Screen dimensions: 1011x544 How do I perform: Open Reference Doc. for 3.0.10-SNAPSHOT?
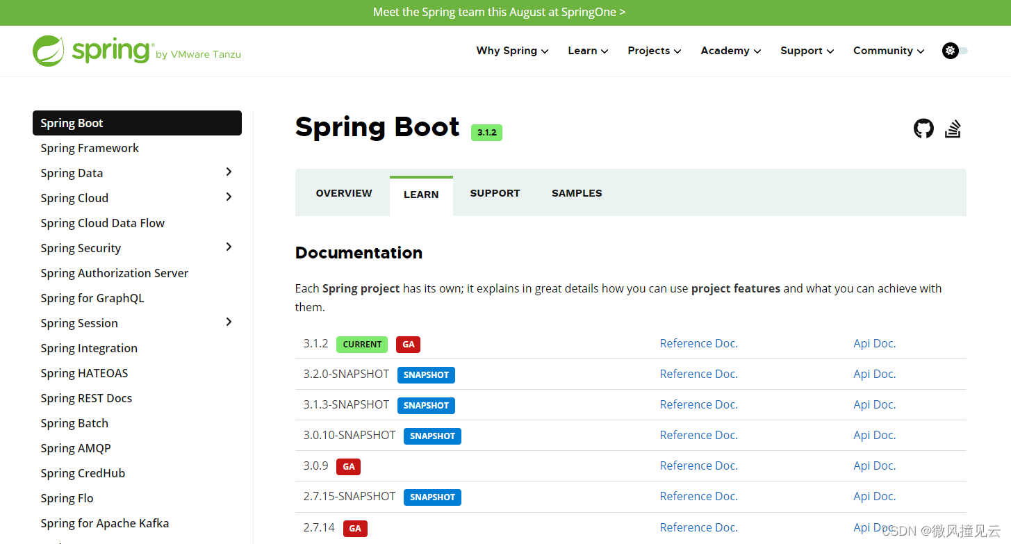tap(698, 435)
